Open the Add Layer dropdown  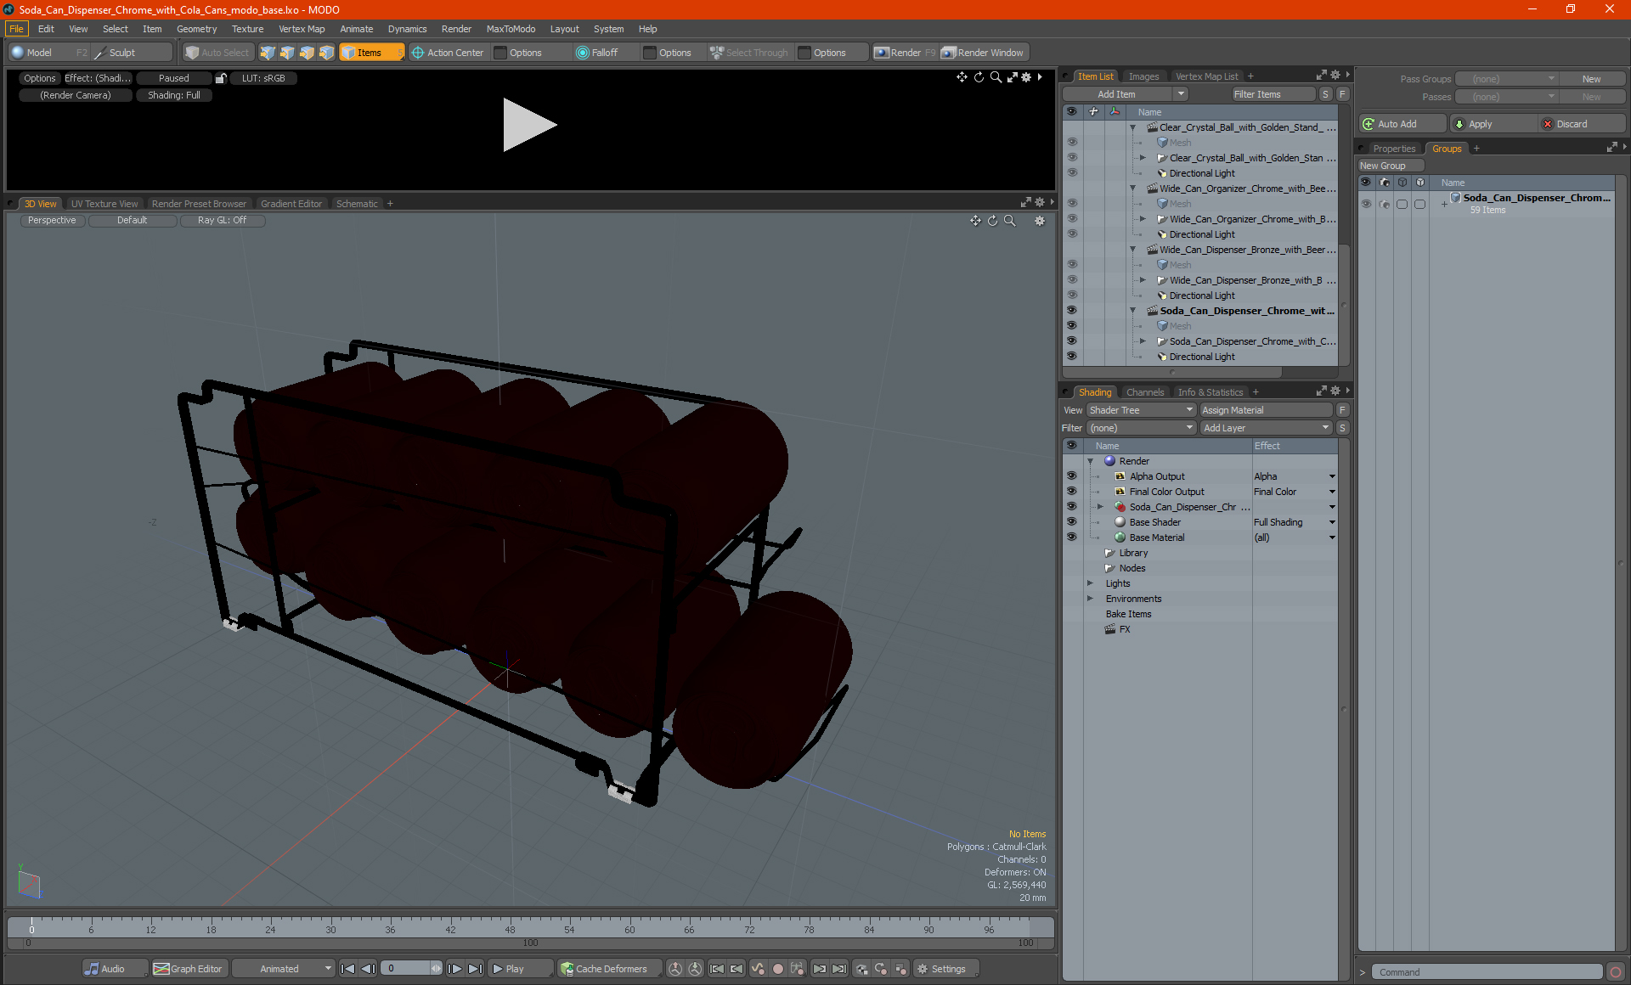click(1266, 428)
